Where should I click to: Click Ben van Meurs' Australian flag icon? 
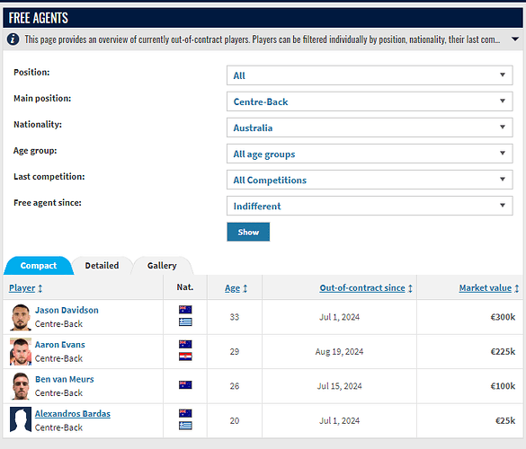click(185, 384)
